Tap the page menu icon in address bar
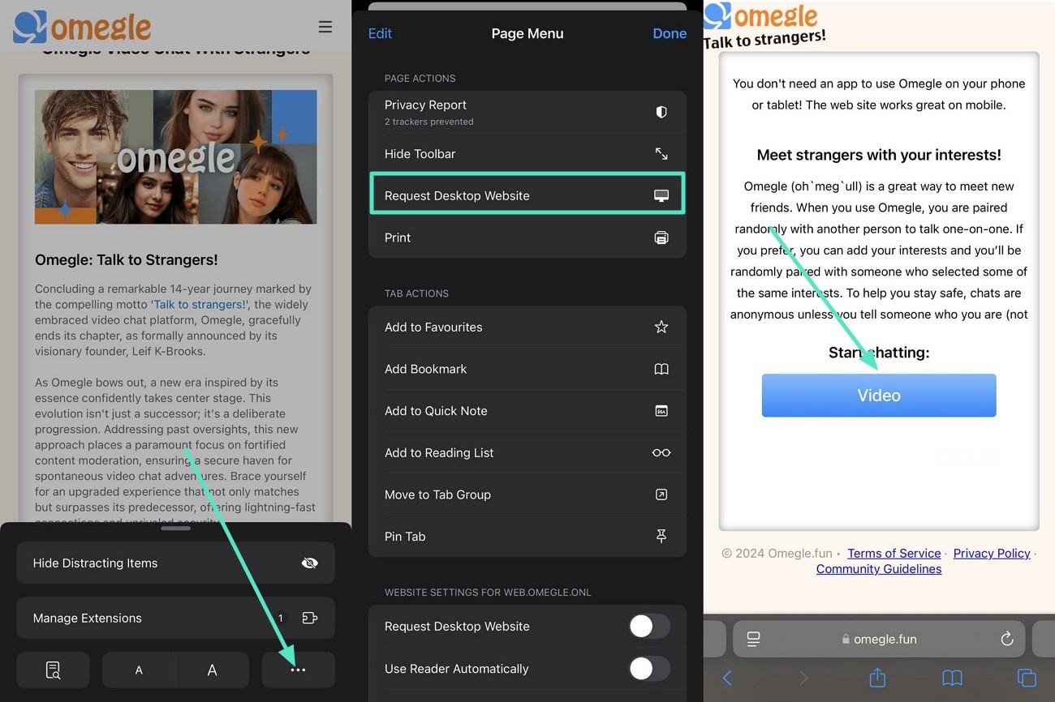 (753, 639)
